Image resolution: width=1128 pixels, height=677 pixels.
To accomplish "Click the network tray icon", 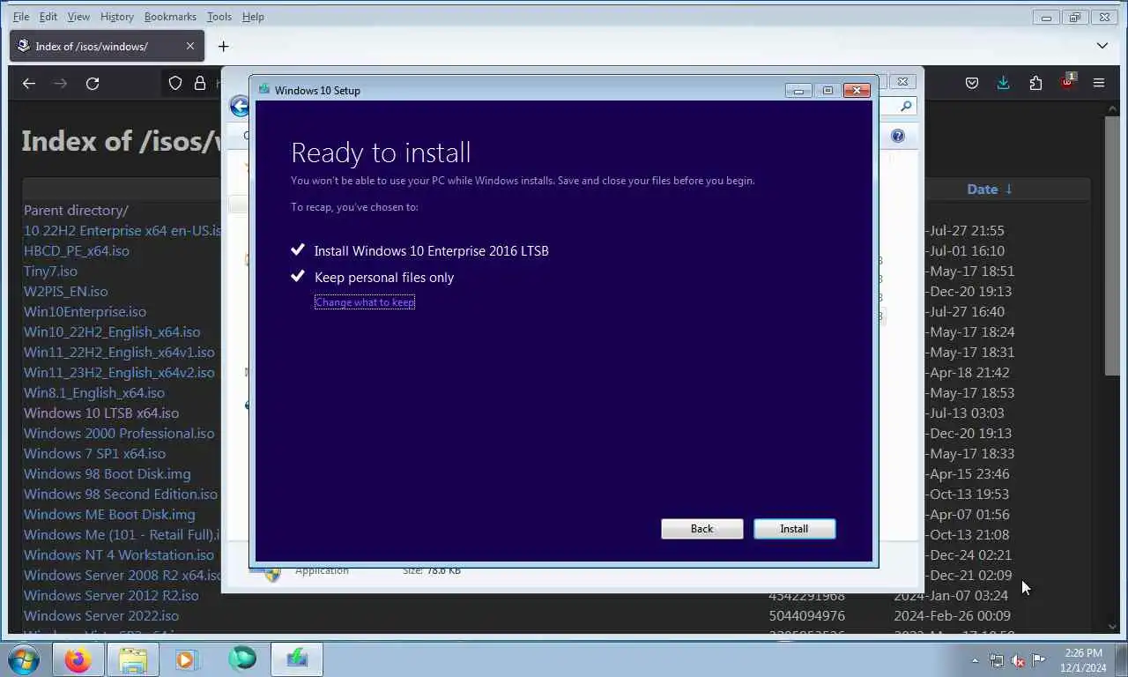I will click(x=997, y=660).
